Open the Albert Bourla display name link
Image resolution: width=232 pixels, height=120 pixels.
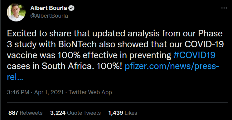pos(49,8)
